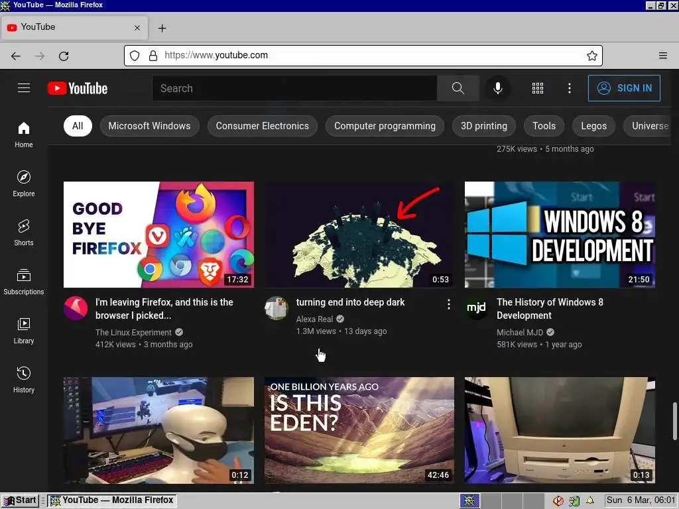The image size is (679, 509).
Task: Open the YouTube guide hamburger menu
Action: 24,88
